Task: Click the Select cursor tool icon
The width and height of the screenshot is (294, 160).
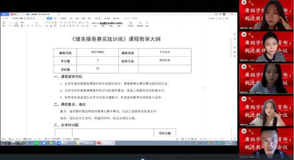Action: click(x=147, y=23)
